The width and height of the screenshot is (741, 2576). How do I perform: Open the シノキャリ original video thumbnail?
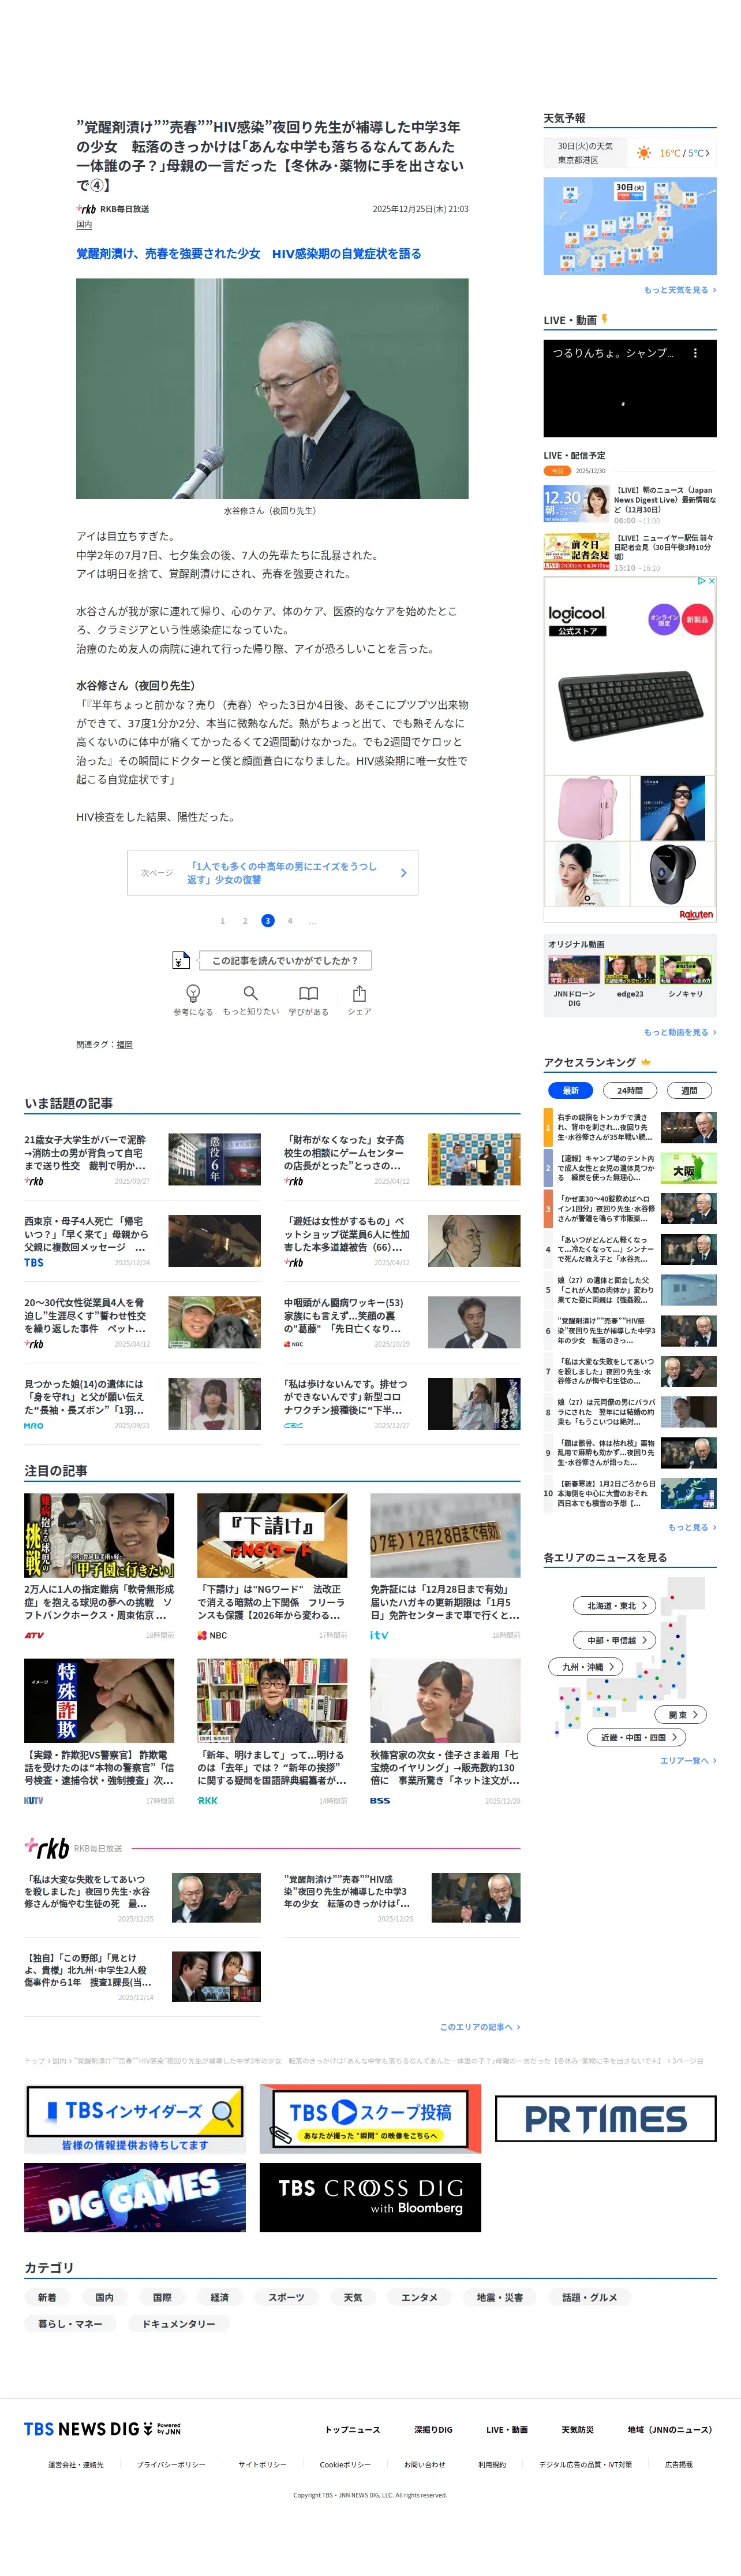coord(686,970)
